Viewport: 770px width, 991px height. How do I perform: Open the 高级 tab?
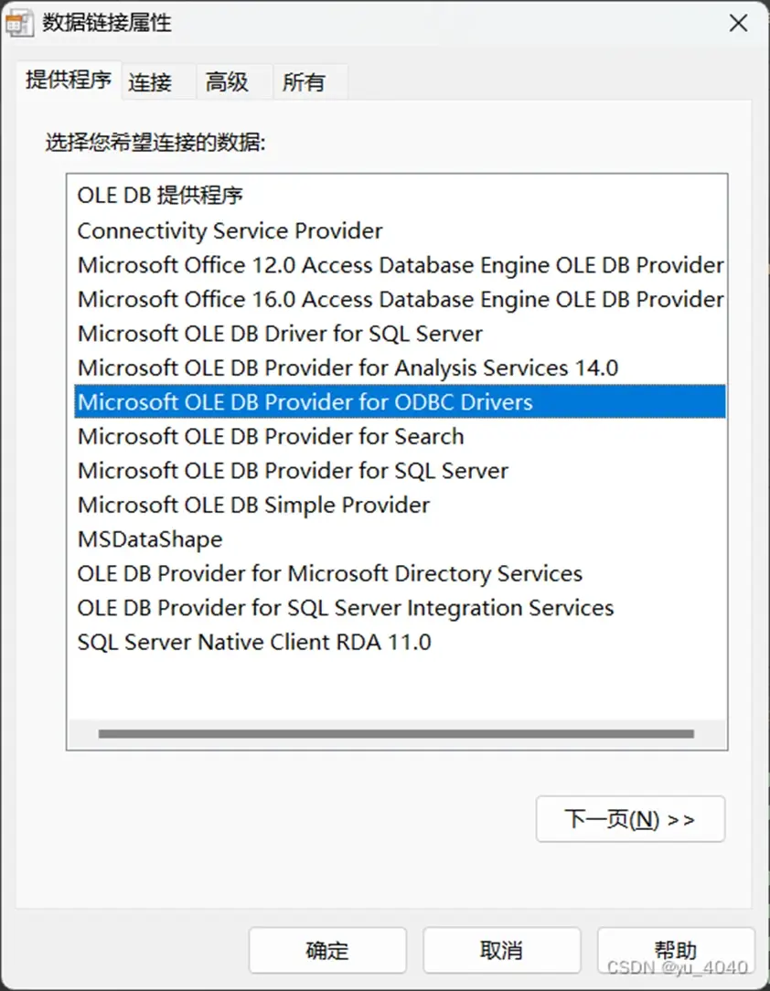(x=227, y=82)
